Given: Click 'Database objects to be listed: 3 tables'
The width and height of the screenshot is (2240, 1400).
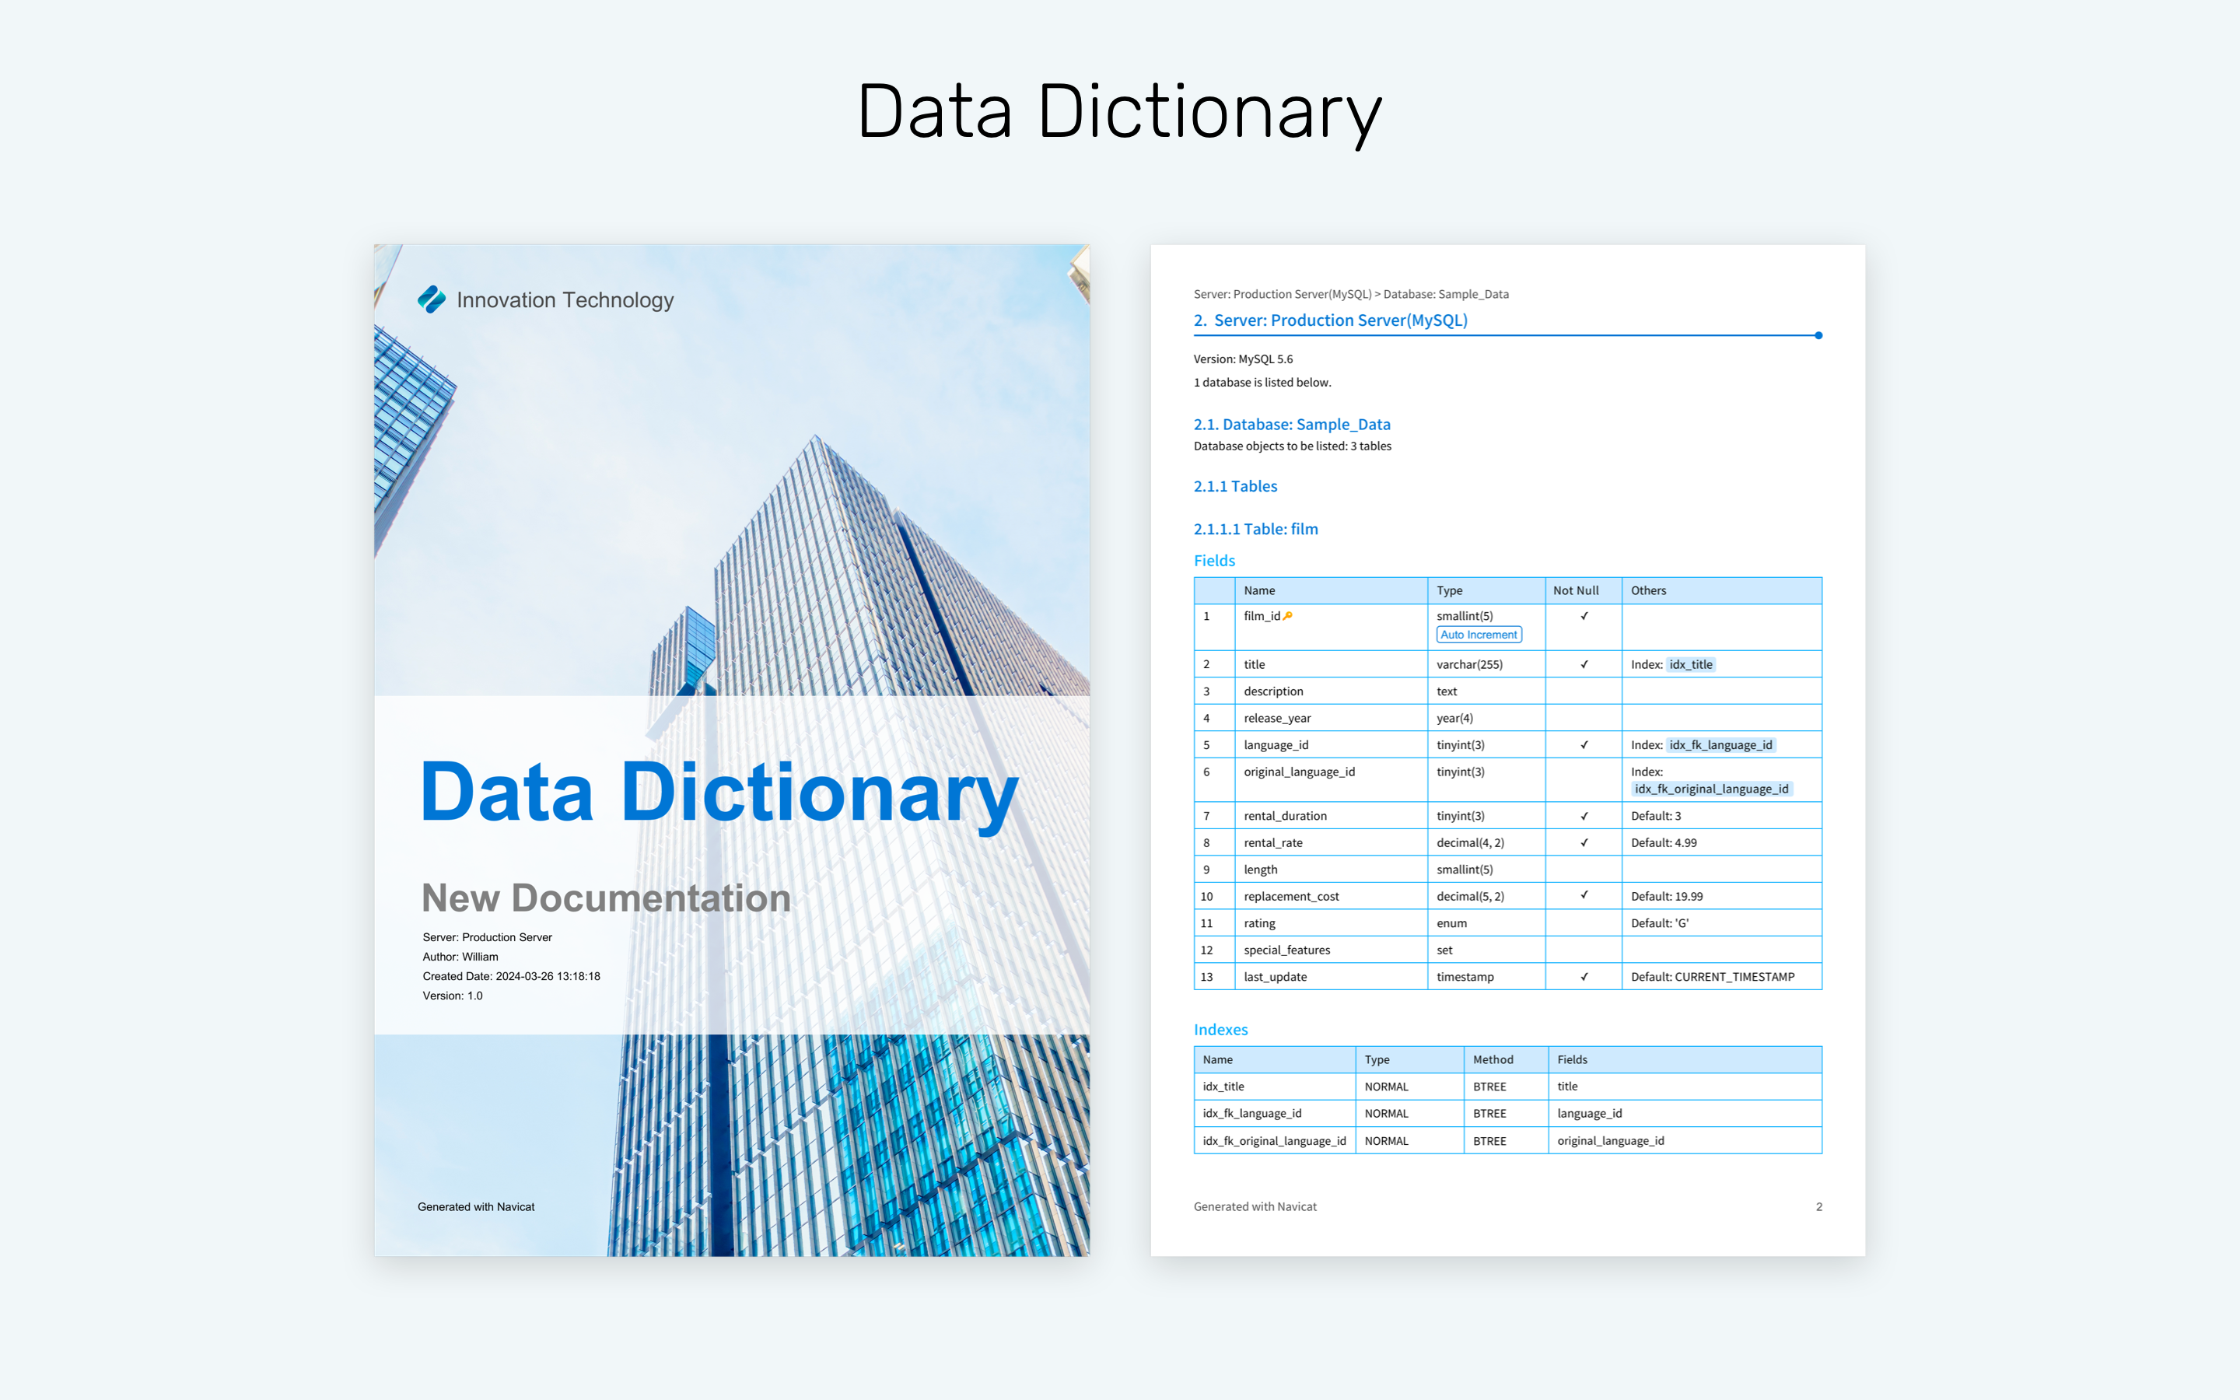Looking at the screenshot, I should tap(1292, 446).
